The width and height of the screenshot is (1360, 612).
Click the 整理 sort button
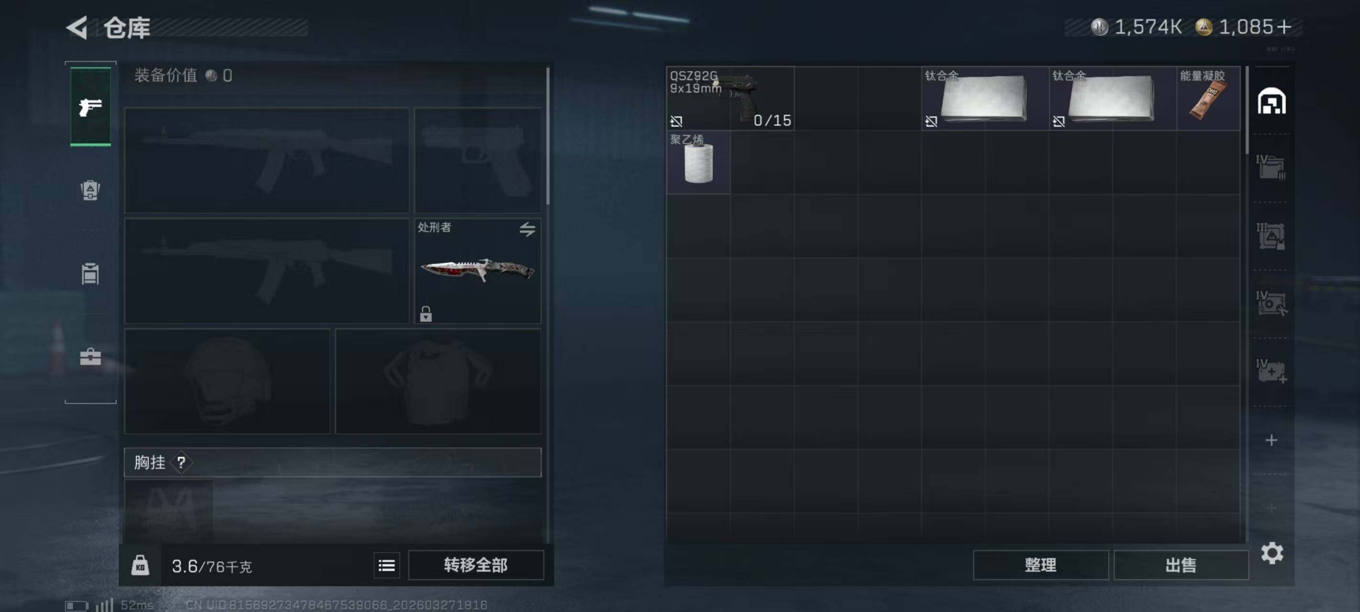pyautogui.click(x=1040, y=565)
